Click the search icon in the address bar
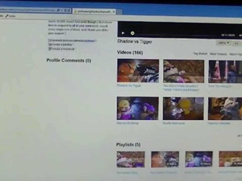 (58, 10)
